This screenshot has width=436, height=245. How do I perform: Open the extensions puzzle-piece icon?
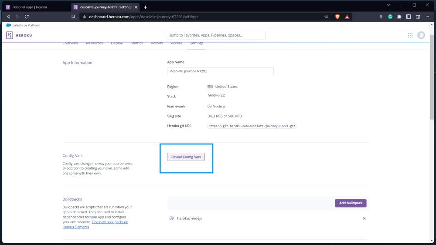point(399,17)
